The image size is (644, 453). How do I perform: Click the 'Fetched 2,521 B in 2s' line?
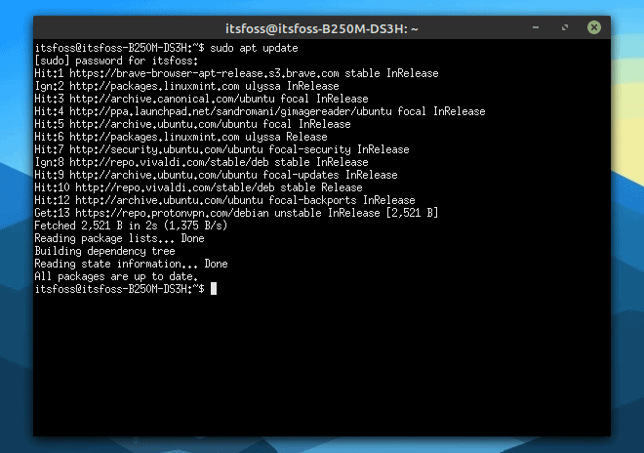point(131,226)
